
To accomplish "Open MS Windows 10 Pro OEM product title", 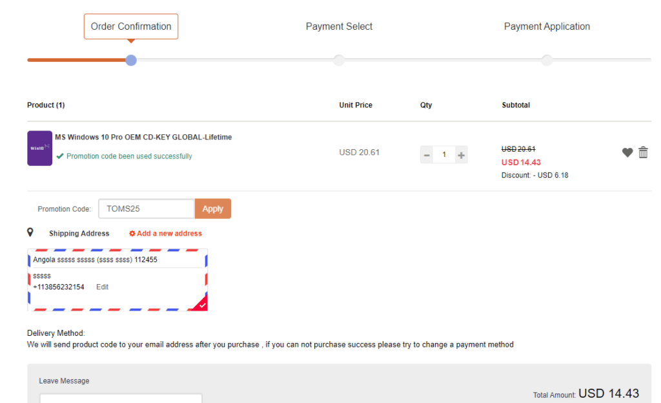I will pos(143,137).
